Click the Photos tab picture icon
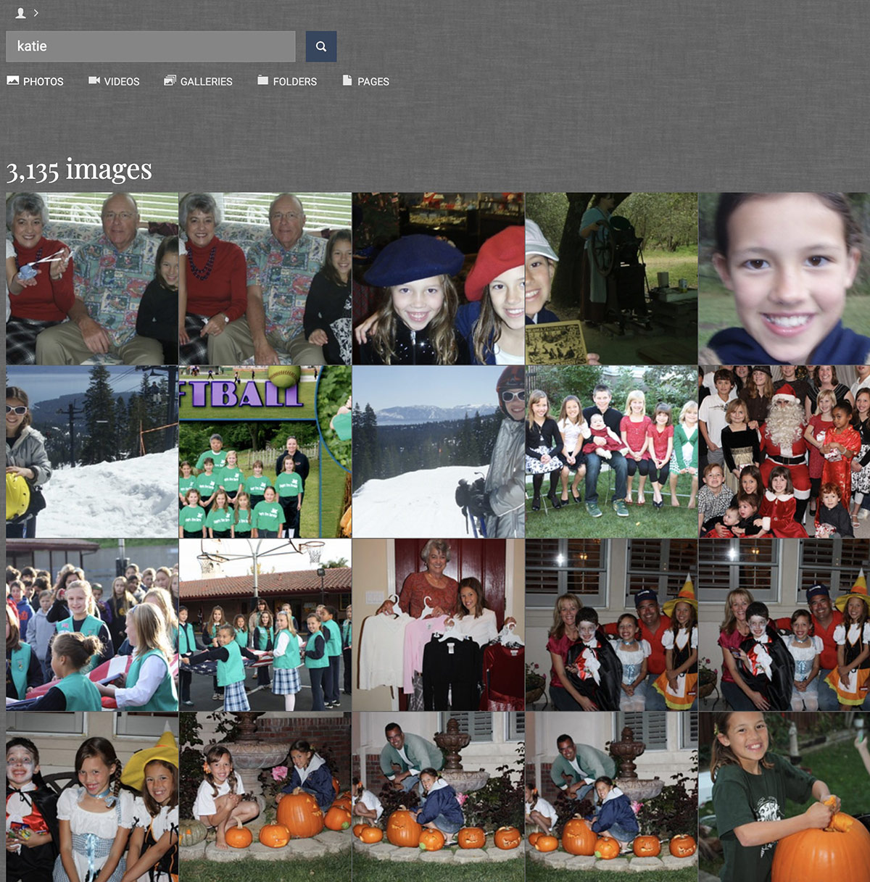Screen dimensions: 870x882 click(x=13, y=80)
